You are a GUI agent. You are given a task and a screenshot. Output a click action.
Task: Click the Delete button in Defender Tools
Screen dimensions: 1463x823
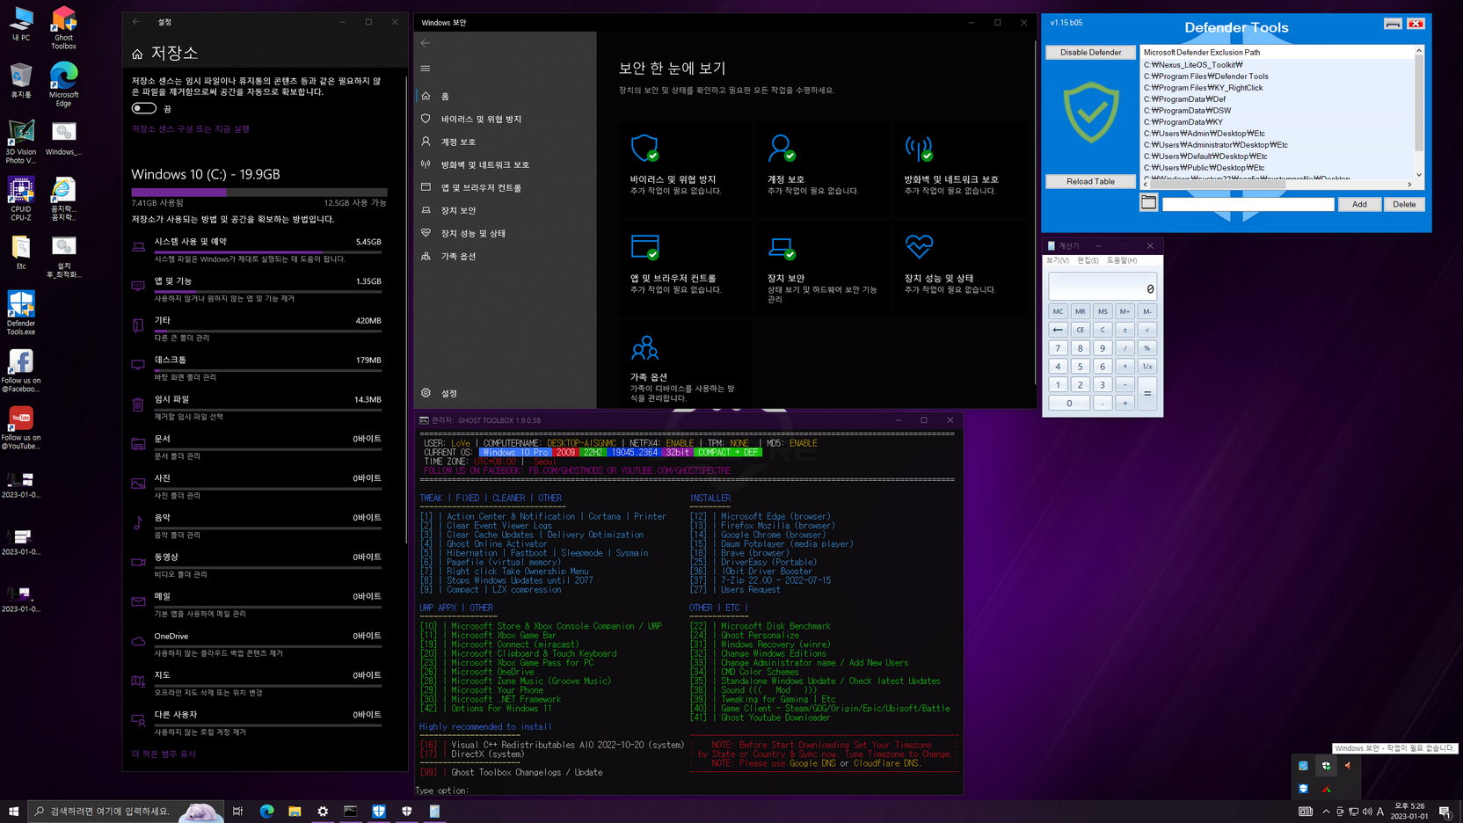[x=1404, y=204]
